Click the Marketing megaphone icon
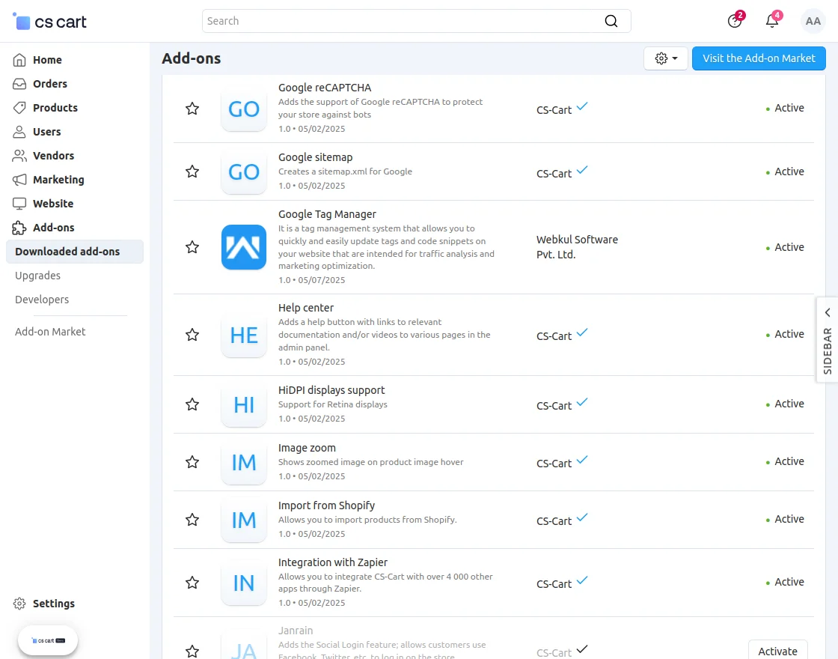This screenshot has height=659, width=838. pos(21,180)
